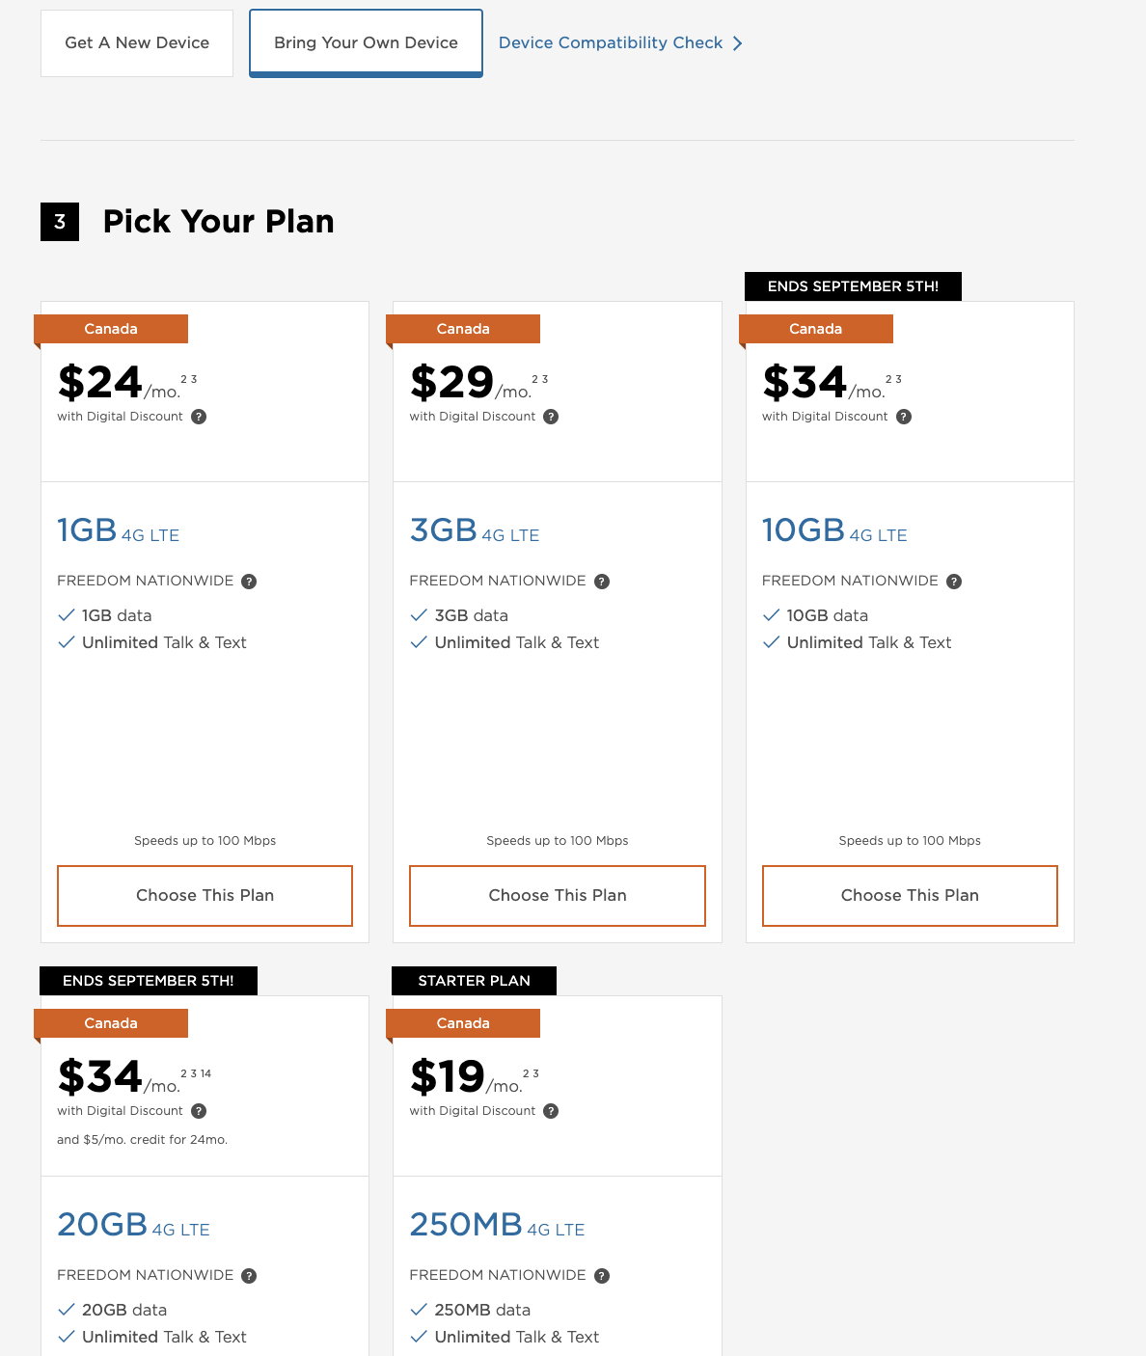Viewport: 1146px width, 1356px height.
Task: Click Freedom Nationwide help on 250MB plan
Action: pyautogui.click(x=602, y=1276)
